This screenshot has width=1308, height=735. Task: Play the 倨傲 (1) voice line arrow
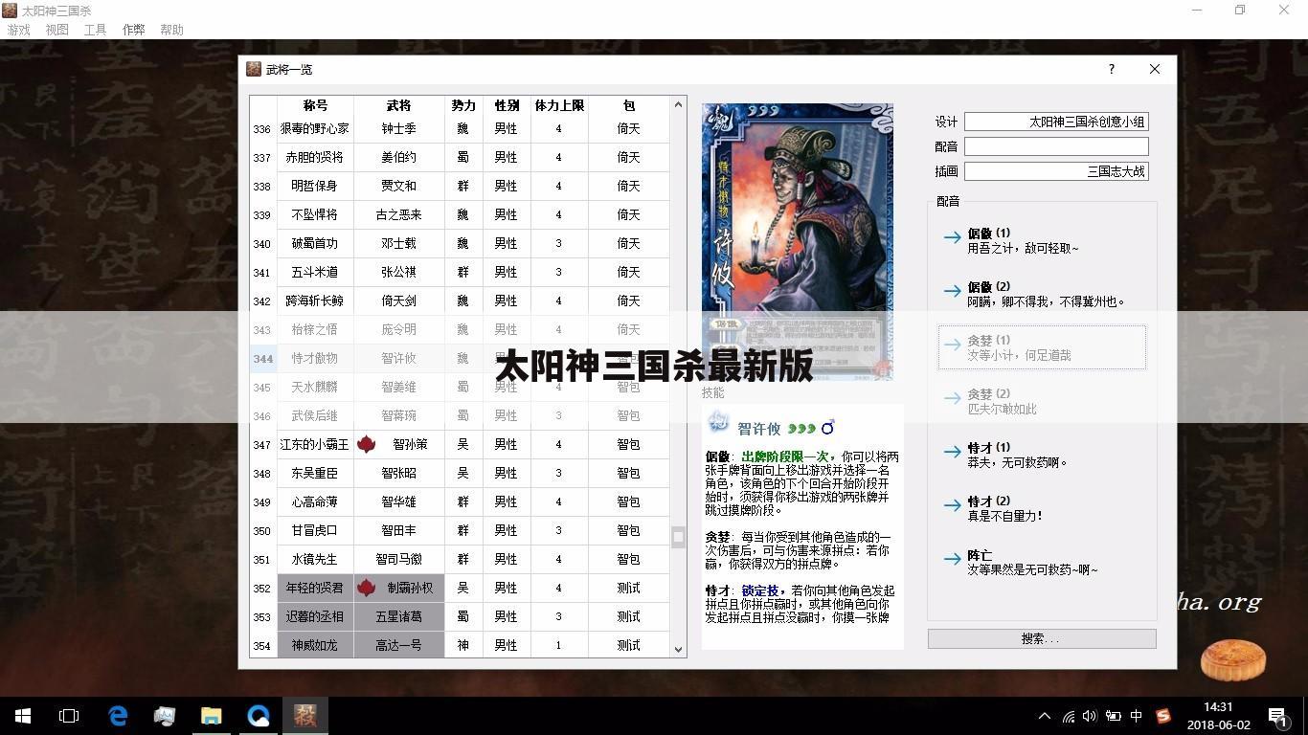[952, 237]
